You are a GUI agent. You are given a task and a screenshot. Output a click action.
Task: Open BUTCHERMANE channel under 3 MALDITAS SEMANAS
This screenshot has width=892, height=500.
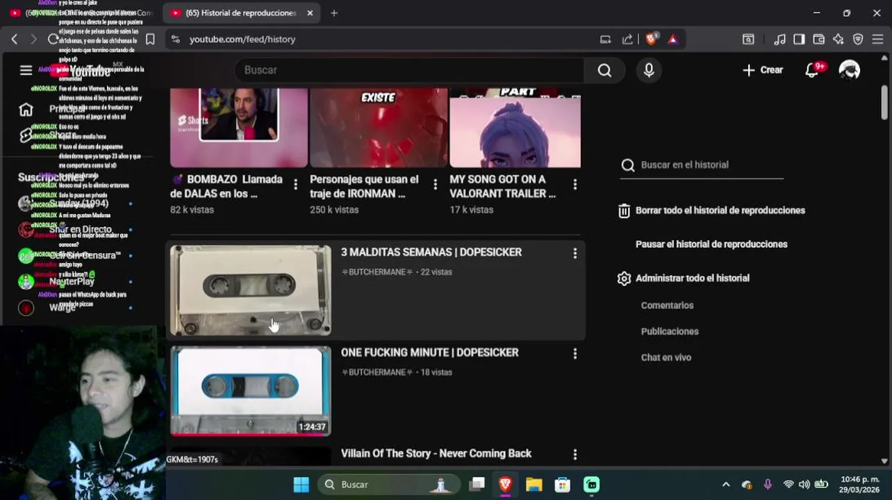point(377,272)
